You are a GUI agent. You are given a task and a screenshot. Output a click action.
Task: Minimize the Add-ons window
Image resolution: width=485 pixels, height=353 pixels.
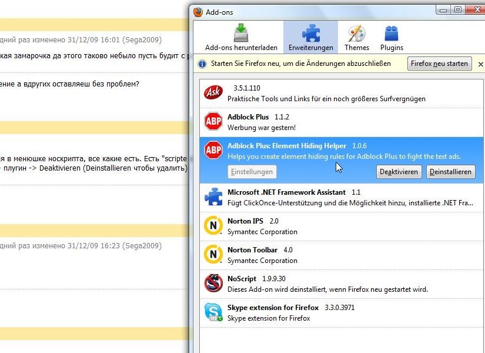[443, 10]
